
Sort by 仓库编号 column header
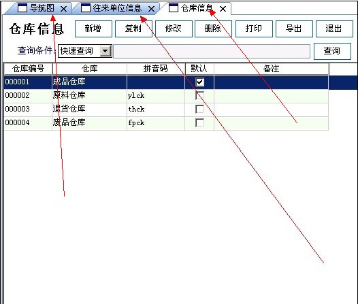[28, 69]
